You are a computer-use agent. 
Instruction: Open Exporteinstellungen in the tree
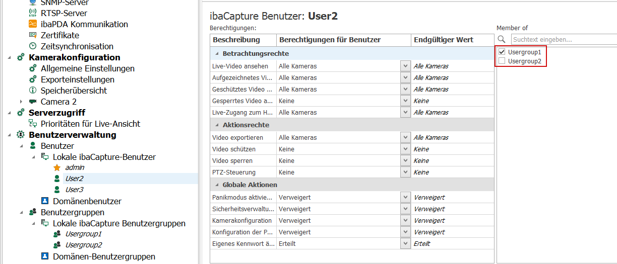pos(78,79)
